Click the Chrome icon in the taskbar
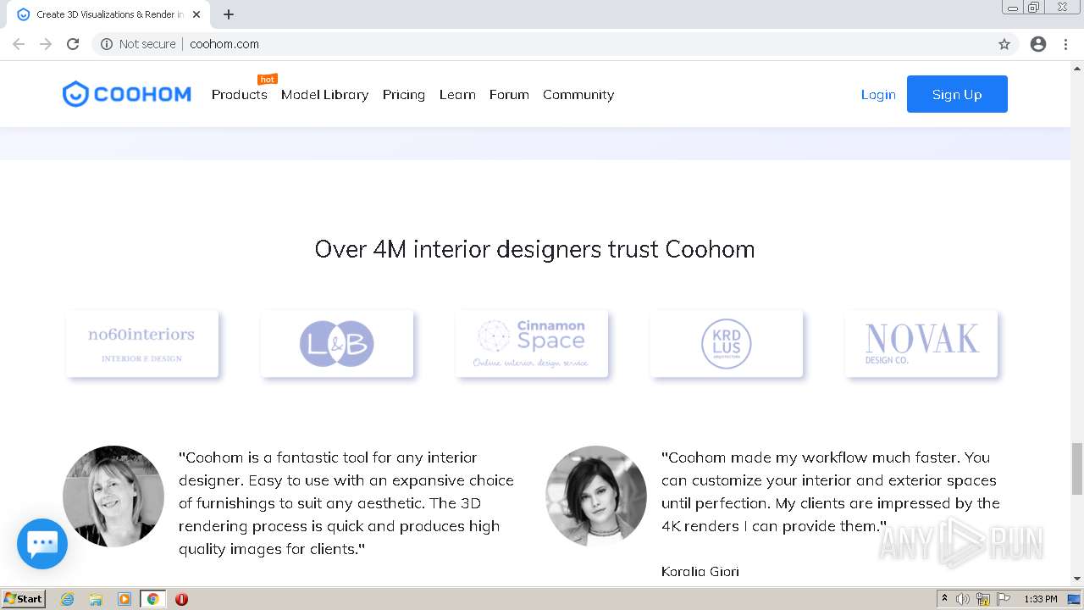Viewport: 1084px width, 610px height. [x=153, y=599]
